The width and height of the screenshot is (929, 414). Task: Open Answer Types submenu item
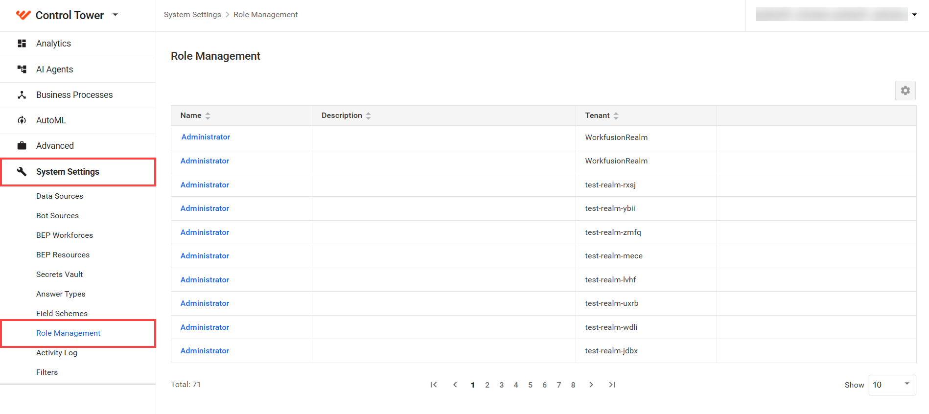pos(61,294)
